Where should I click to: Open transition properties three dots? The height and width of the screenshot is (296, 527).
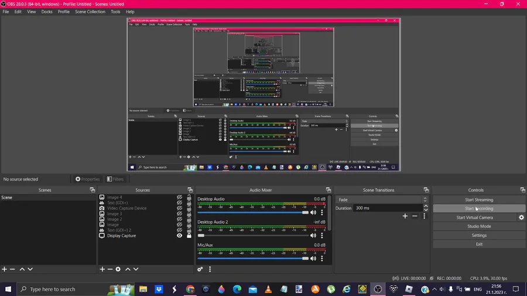(424, 216)
